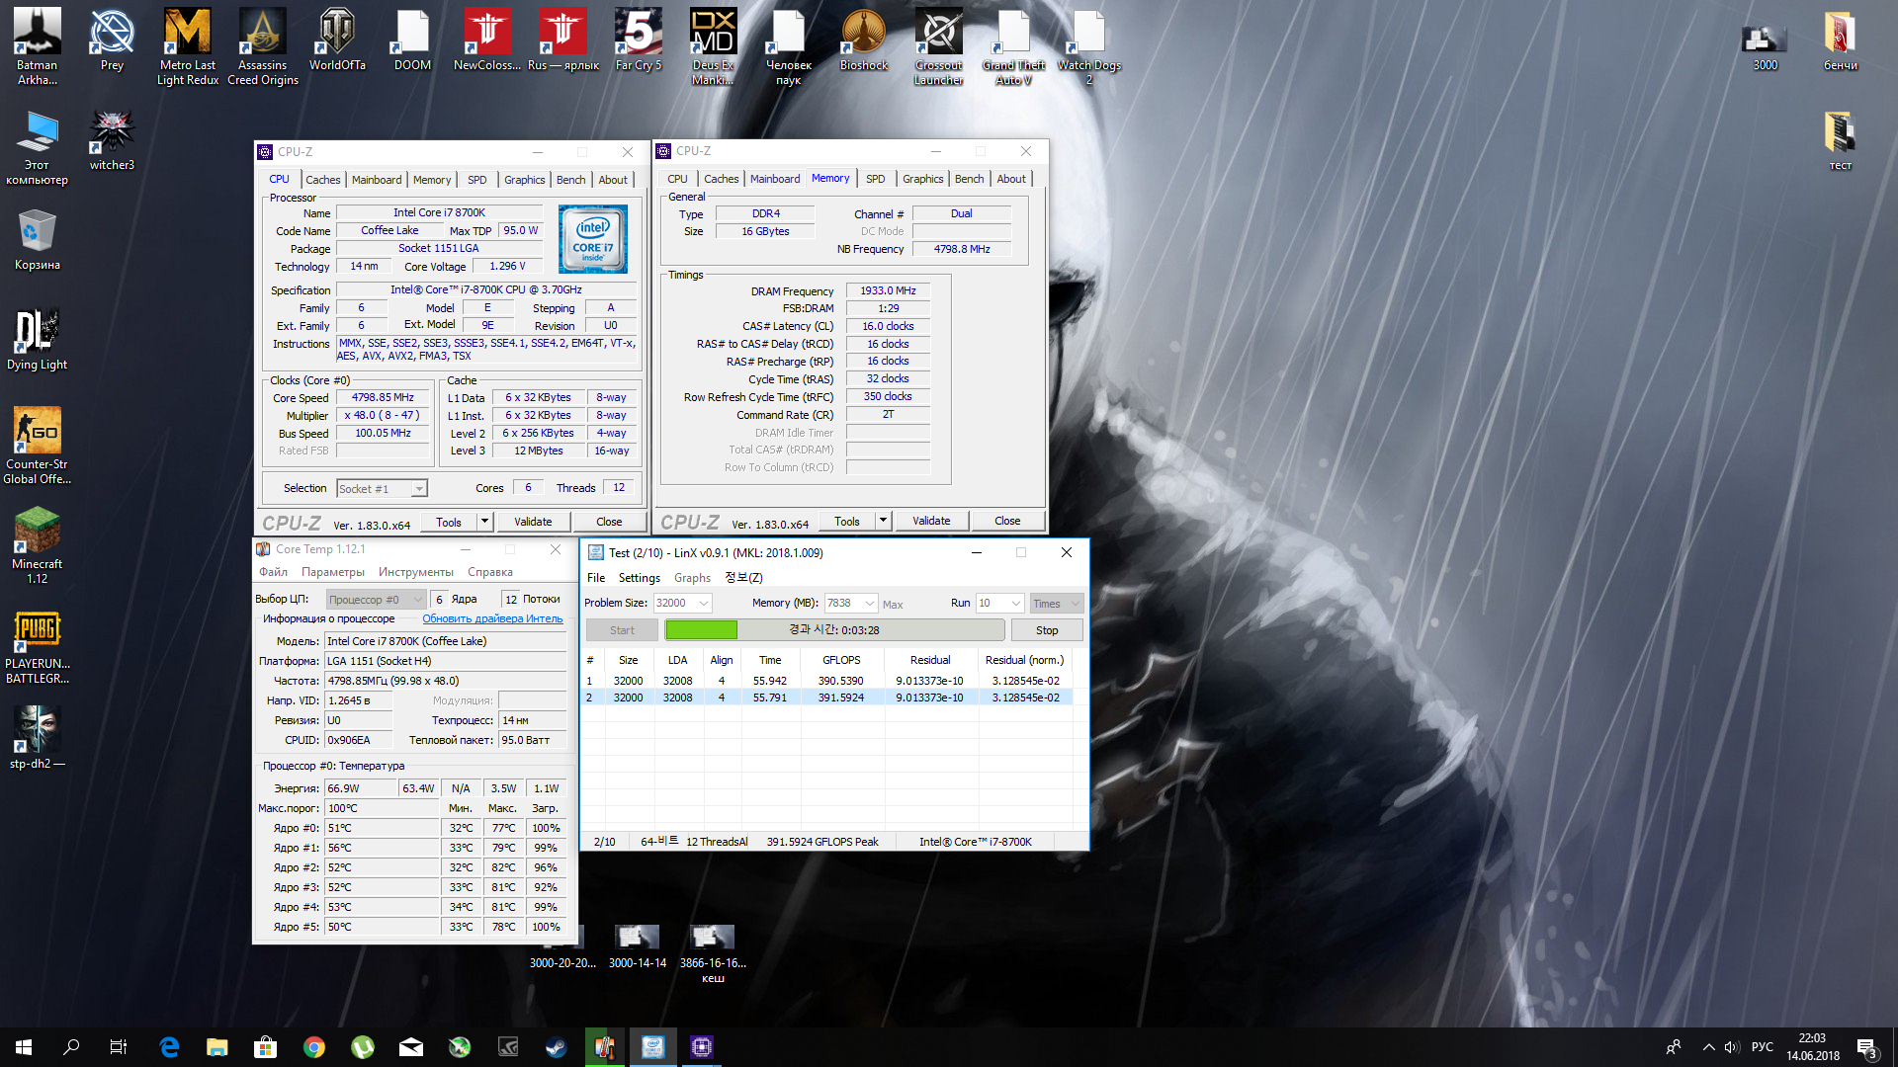
Task: Open Steam from the taskbar
Action: (557, 1047)
